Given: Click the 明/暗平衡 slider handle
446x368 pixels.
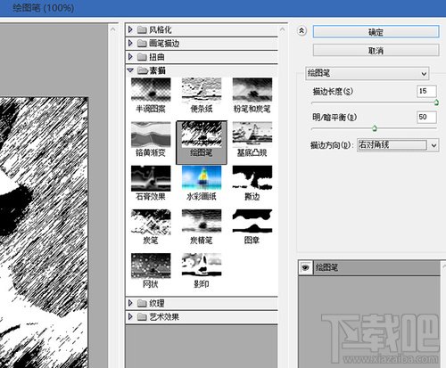Looking at the screenshot, I should coord(375,128).
